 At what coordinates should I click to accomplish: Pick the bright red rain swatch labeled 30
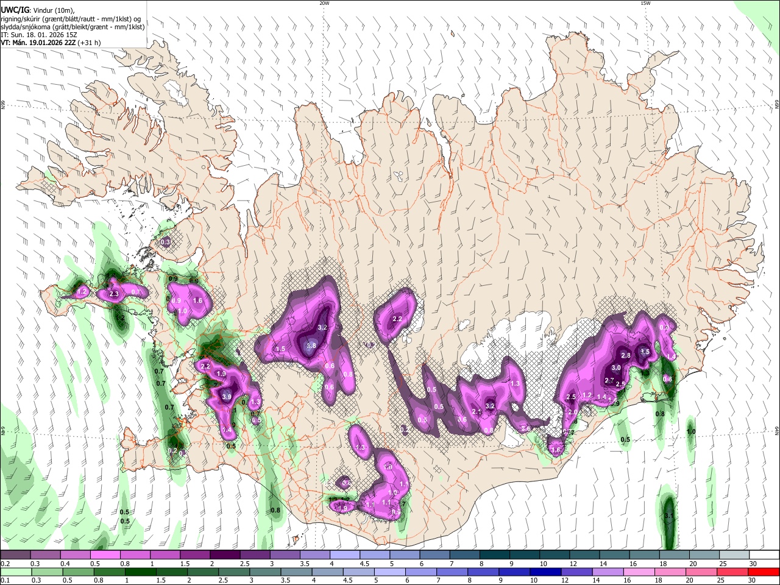pos(764,572)
